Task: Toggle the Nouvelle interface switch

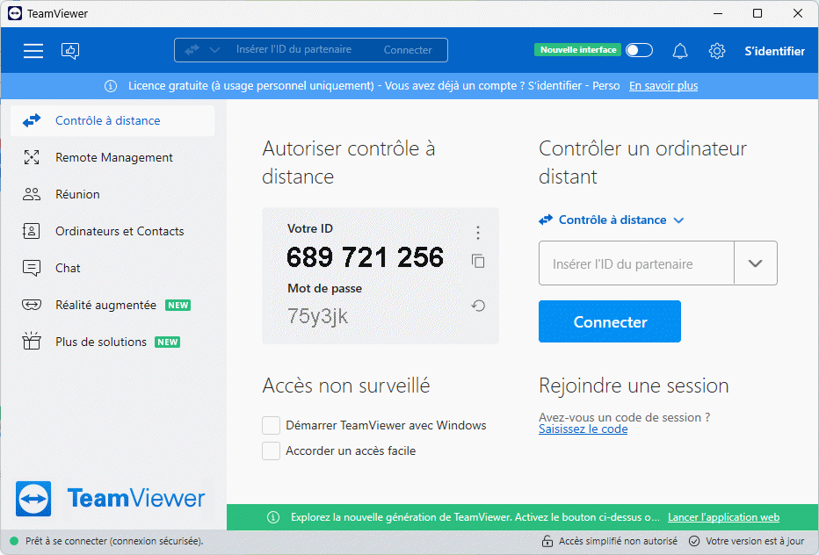Action: [640, 50]
